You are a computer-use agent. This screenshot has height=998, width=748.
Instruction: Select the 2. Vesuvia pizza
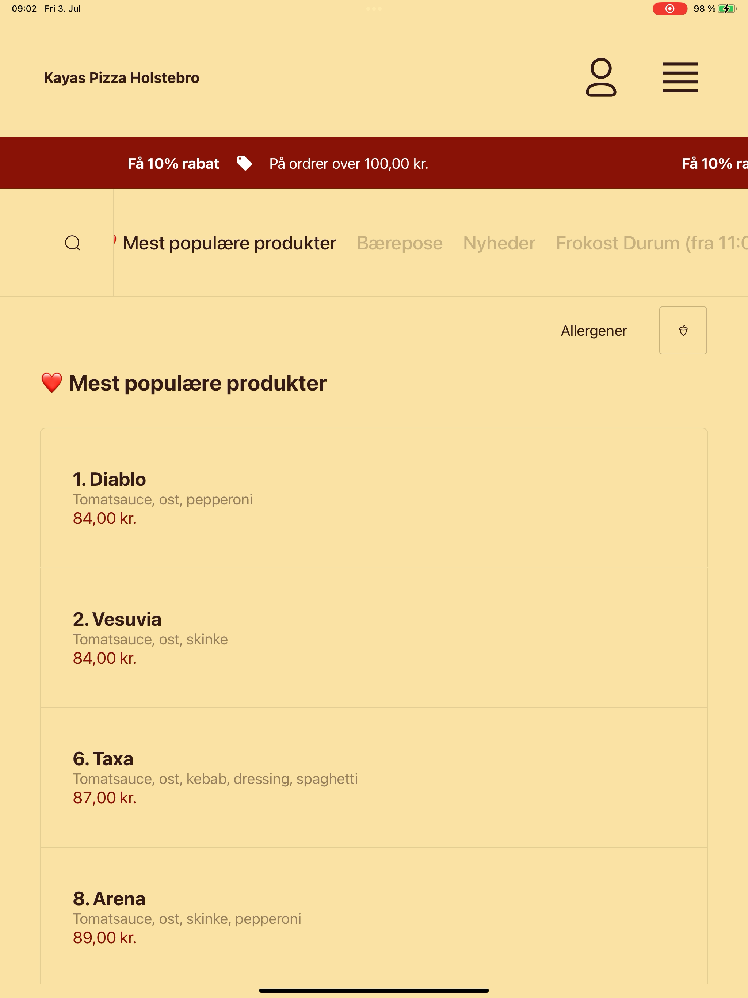coord(374,638)
